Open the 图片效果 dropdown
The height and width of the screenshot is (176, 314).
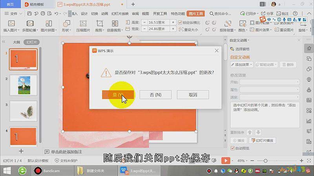click(261, 30)
